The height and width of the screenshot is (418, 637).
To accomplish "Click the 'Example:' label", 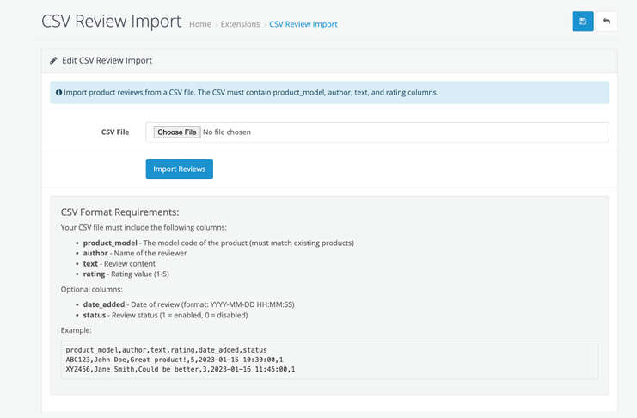I will point(76,330).
